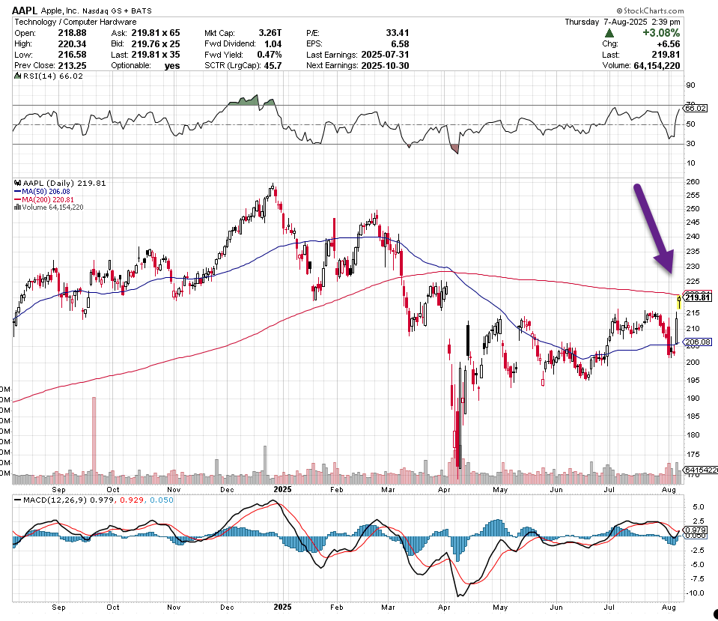Click the Chg value '+6.56'
718x621 pixels.
[x=669, y=44]
